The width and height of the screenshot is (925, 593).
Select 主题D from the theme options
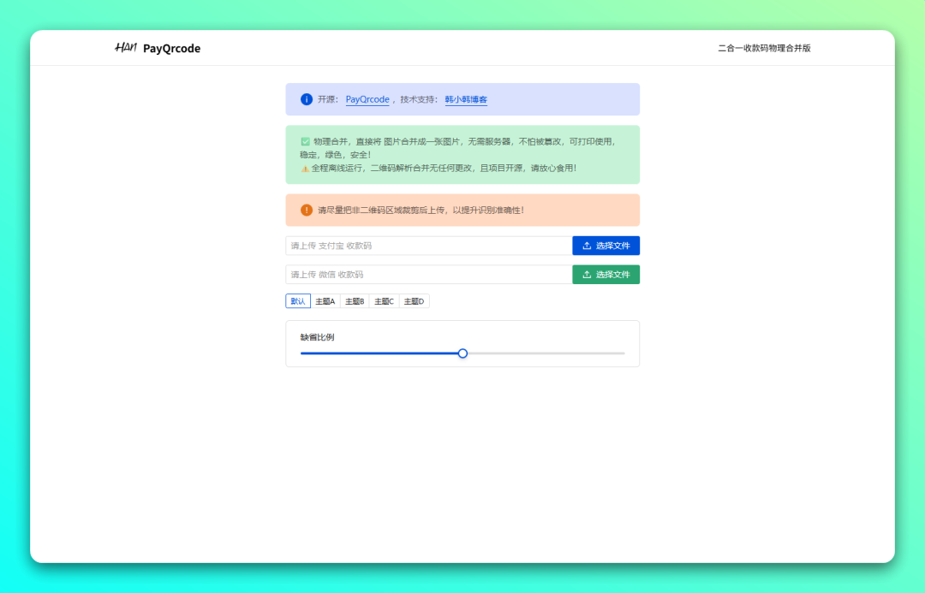point(415,301)
